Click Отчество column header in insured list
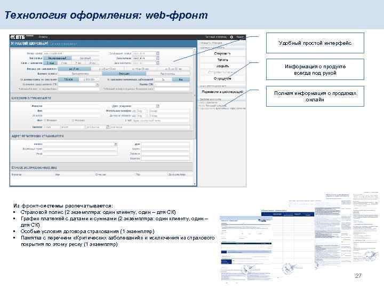Image resolution: width=384 pixels, height=288 pixels. [x=100, y=174]
